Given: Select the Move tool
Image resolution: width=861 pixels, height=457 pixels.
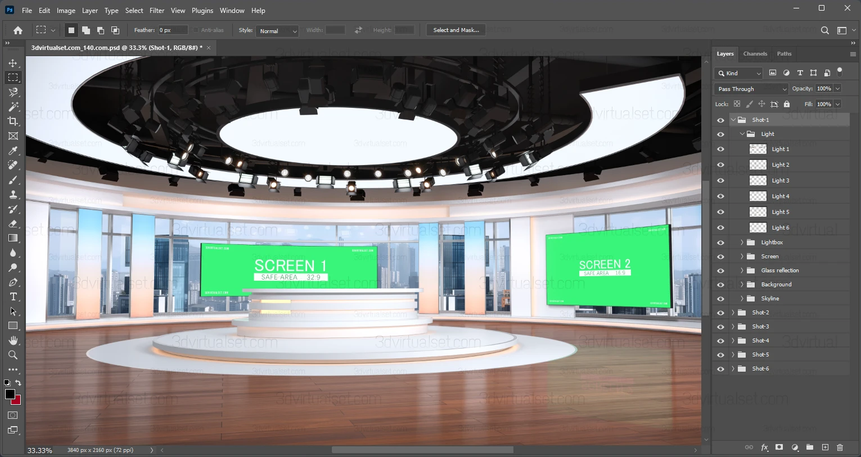Looking at the screenshot, I should tap(13, 63).
